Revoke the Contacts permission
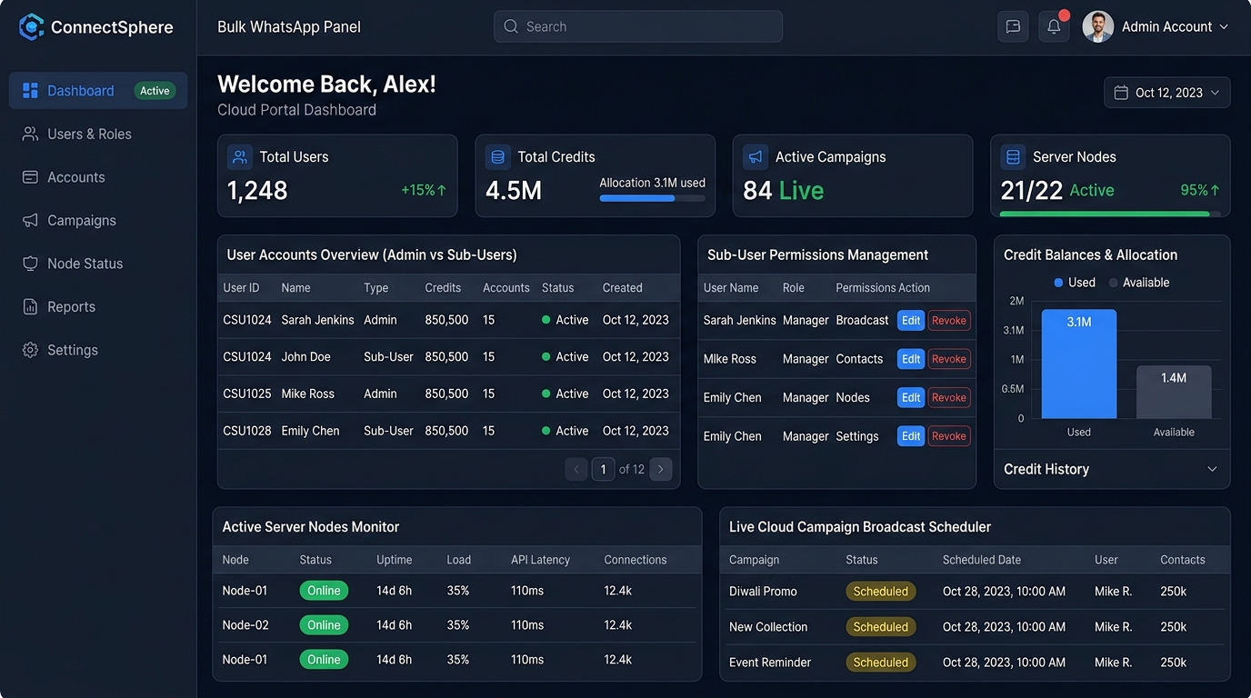Screen dimensions: 1251x698 949,359
